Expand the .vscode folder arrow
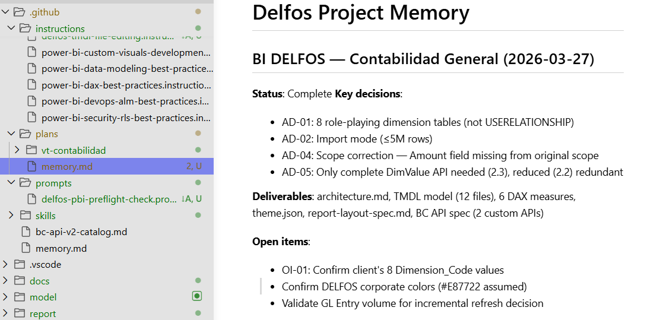 click(6, 264)
